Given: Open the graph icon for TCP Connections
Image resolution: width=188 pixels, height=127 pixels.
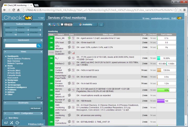Looking at the screenshot, I should coord(73,121).
